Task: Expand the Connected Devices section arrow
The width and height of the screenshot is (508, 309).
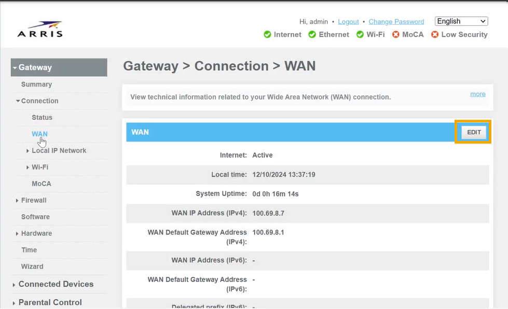Action: point(13,285)
